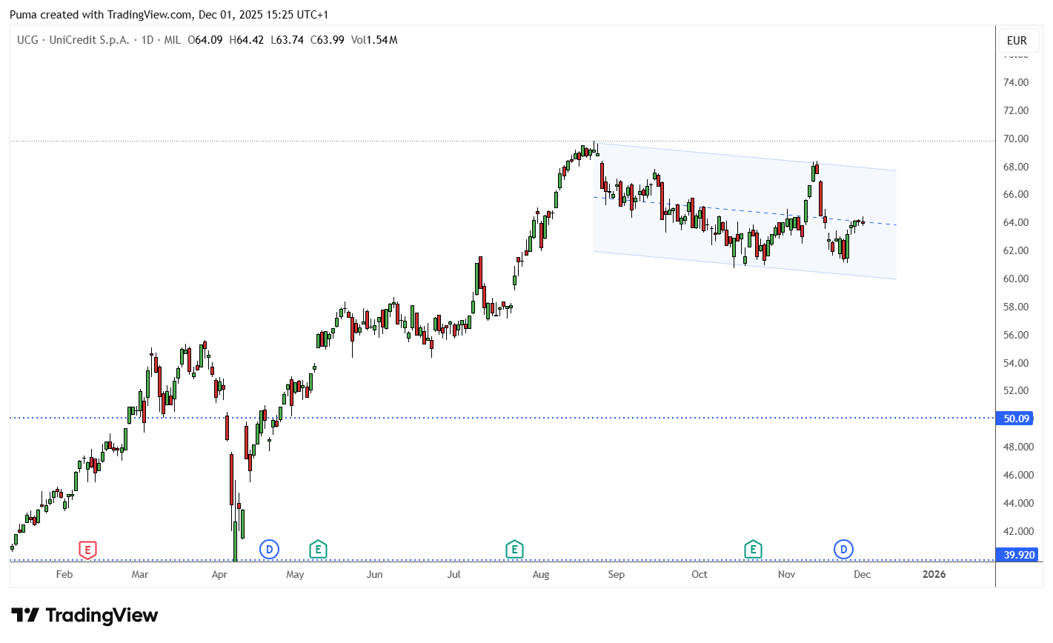
Task: Click the 44.000 price axis label
Action: 1019,503
